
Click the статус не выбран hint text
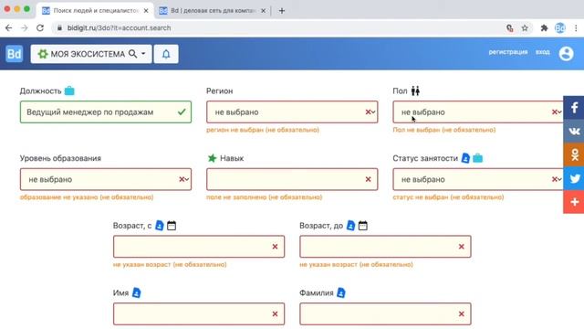point(448,197)
